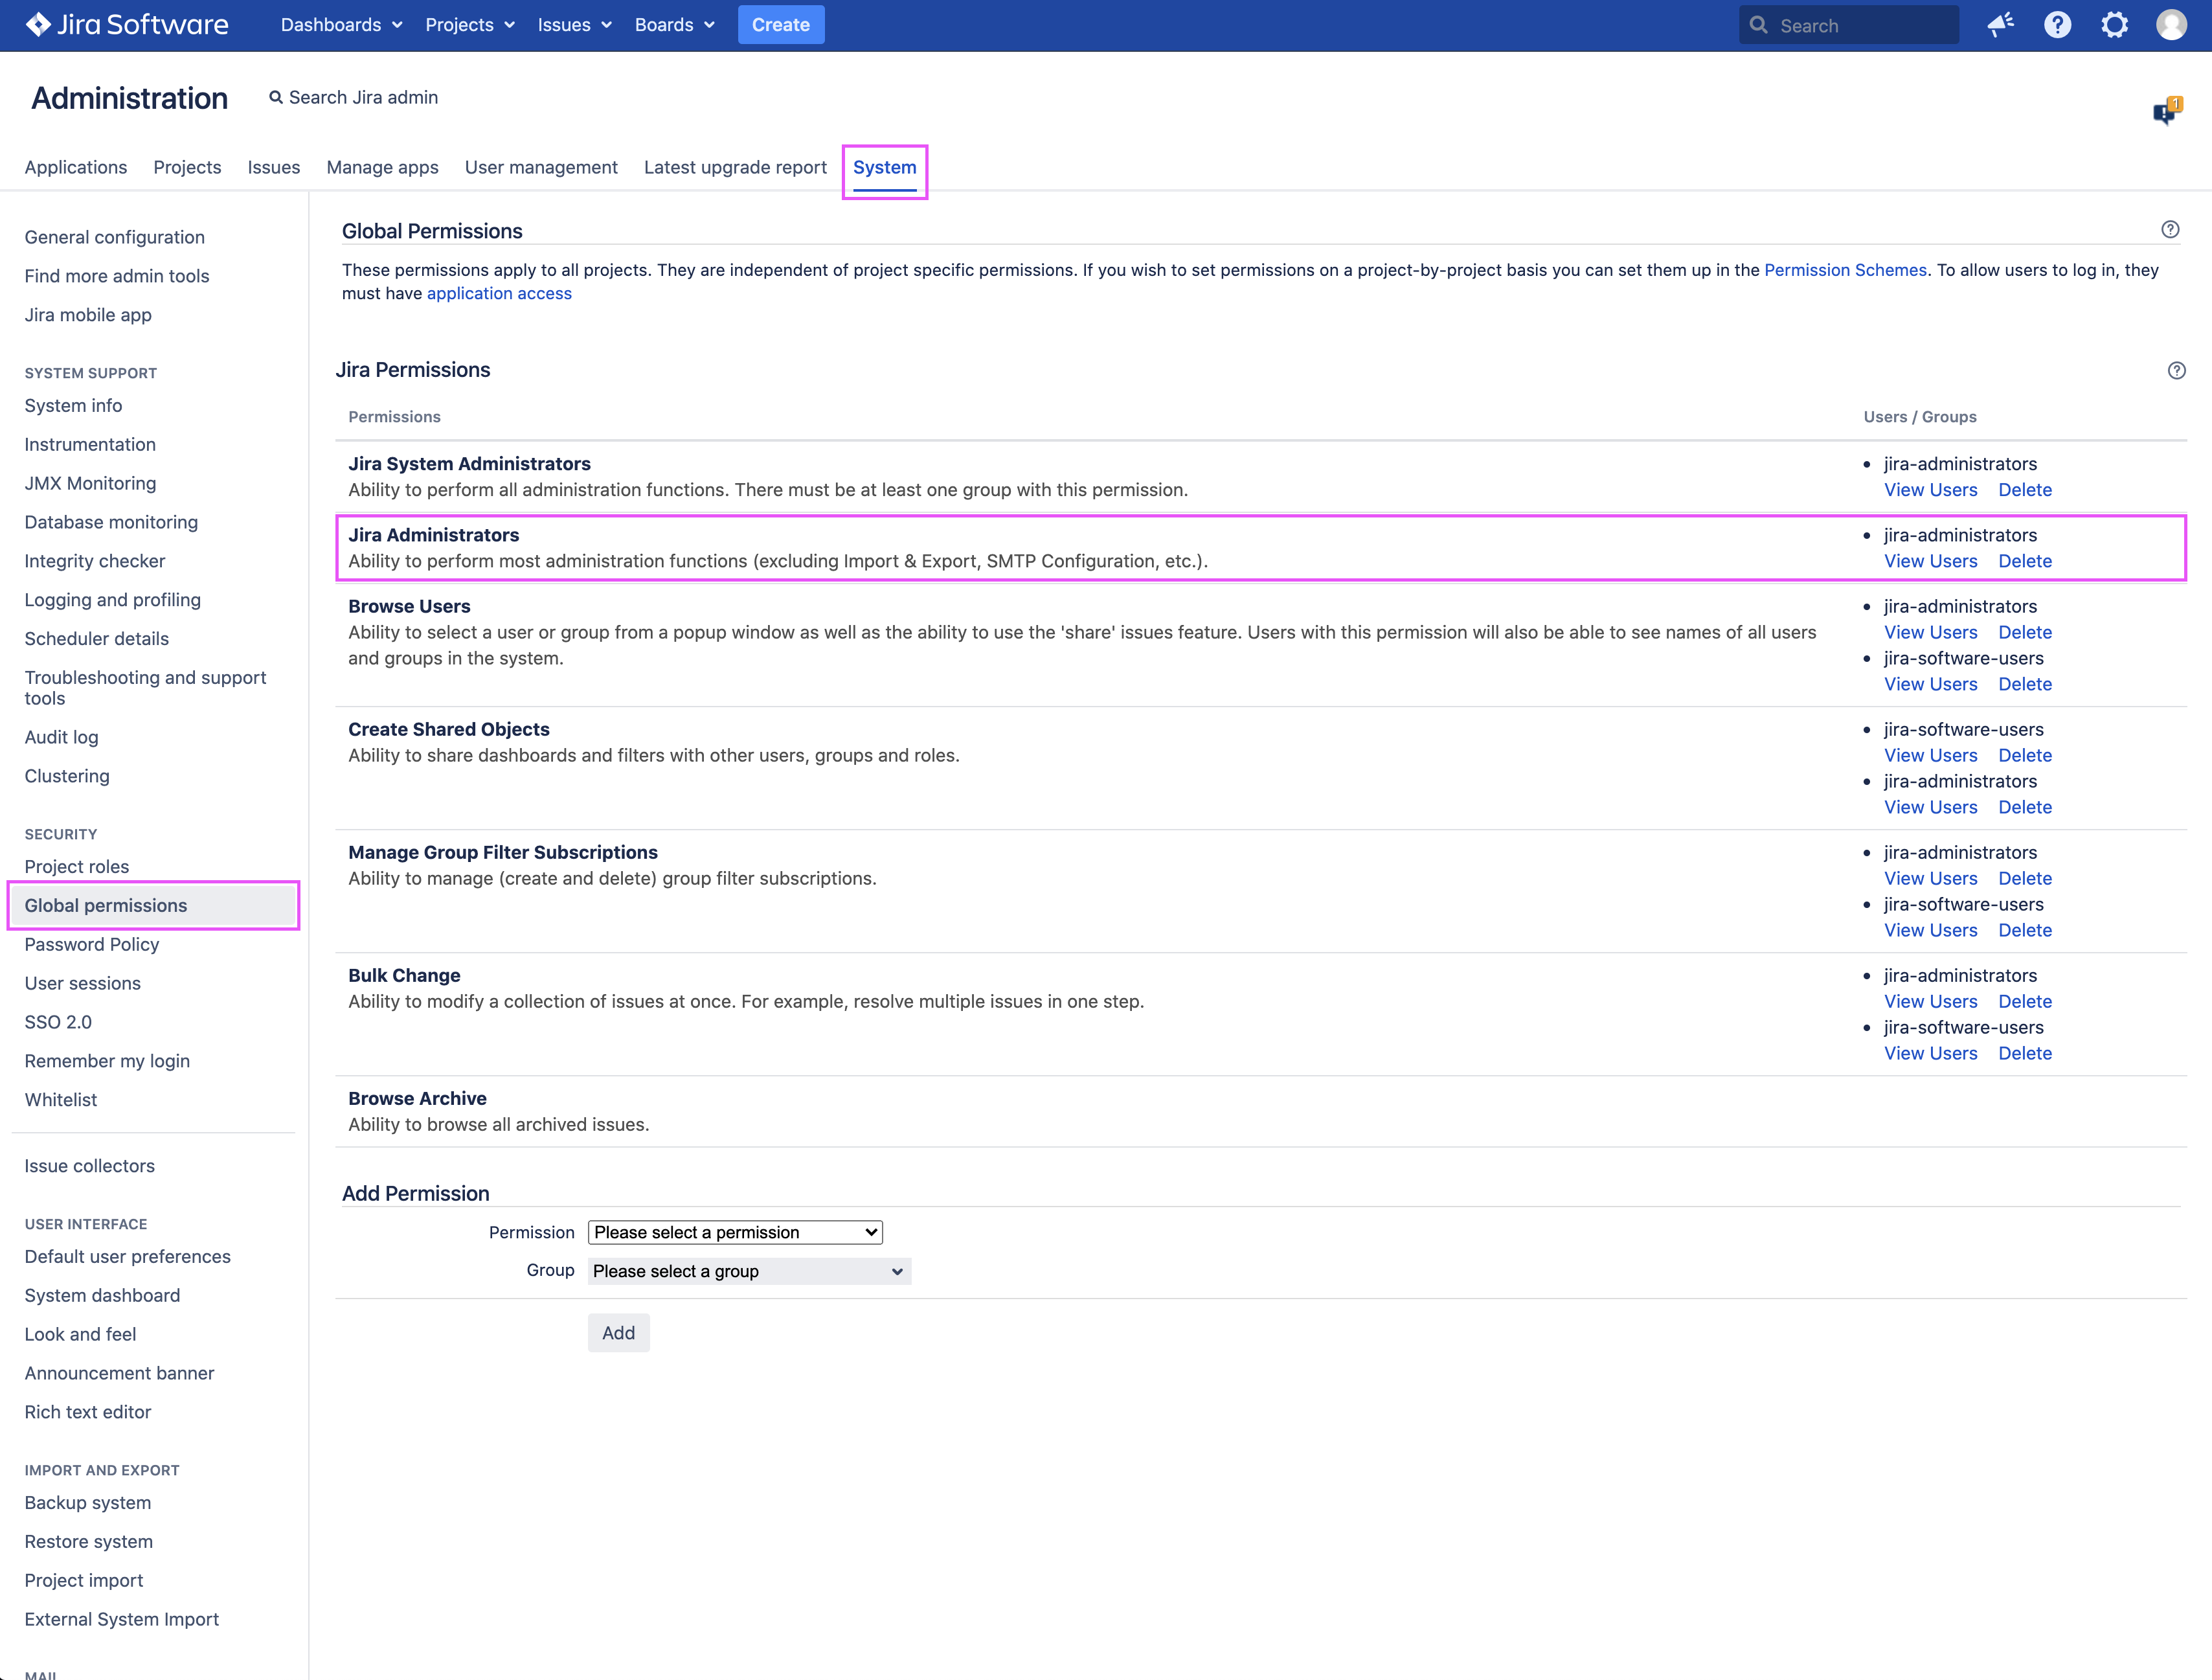The height and width of the screenshot is (1680, 2212).
Task: Open Instrumentation page
Action: click(90, 445)
